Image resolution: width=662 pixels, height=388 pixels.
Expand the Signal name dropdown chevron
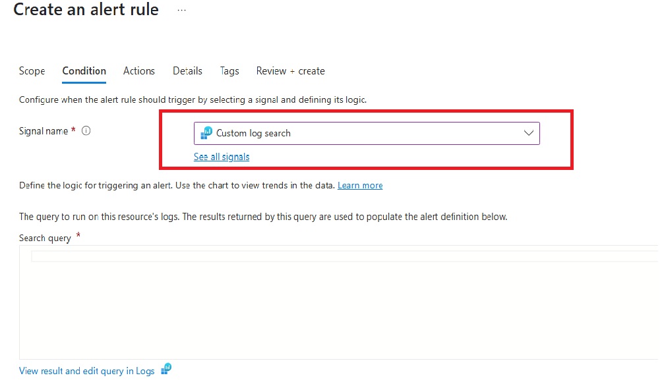tap(528, 133)
